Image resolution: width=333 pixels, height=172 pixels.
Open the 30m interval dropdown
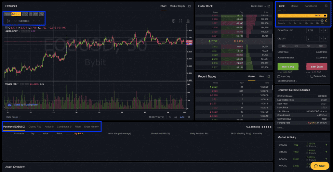(16, 14)
